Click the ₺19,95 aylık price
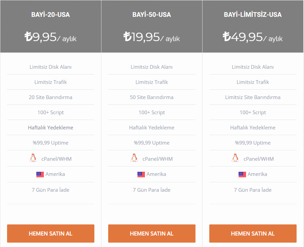Screen dimensions: 304x247 coord(152,37)
